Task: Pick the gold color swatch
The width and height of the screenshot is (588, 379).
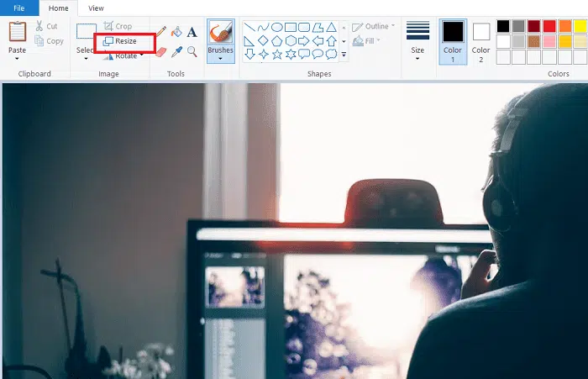Action: pyautogui.click(x=564, y=42)
